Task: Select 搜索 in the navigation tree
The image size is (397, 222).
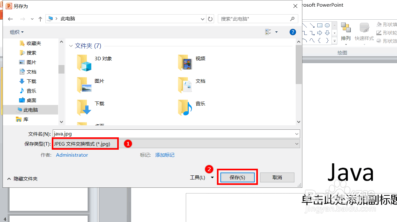Action: [28, 53]
